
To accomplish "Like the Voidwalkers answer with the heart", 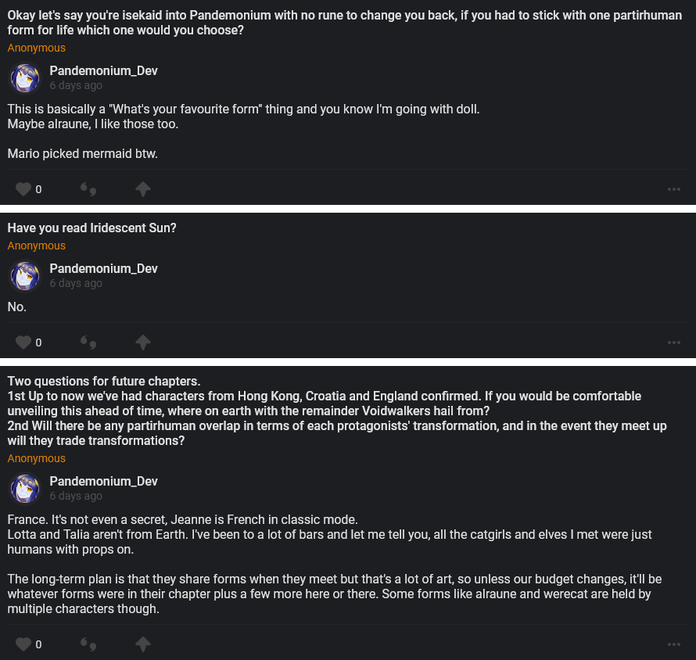I will click(x=23, y=644).
